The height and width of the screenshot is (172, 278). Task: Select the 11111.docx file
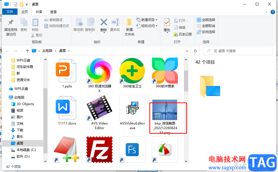(67, 110)
